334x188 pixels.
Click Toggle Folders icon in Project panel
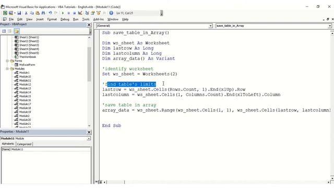click(x=17, y=31)
